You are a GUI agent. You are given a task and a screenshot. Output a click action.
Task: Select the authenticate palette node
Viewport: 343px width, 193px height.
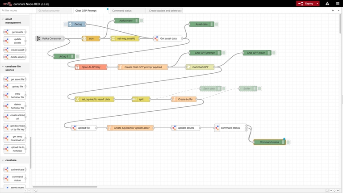[15, 170]
